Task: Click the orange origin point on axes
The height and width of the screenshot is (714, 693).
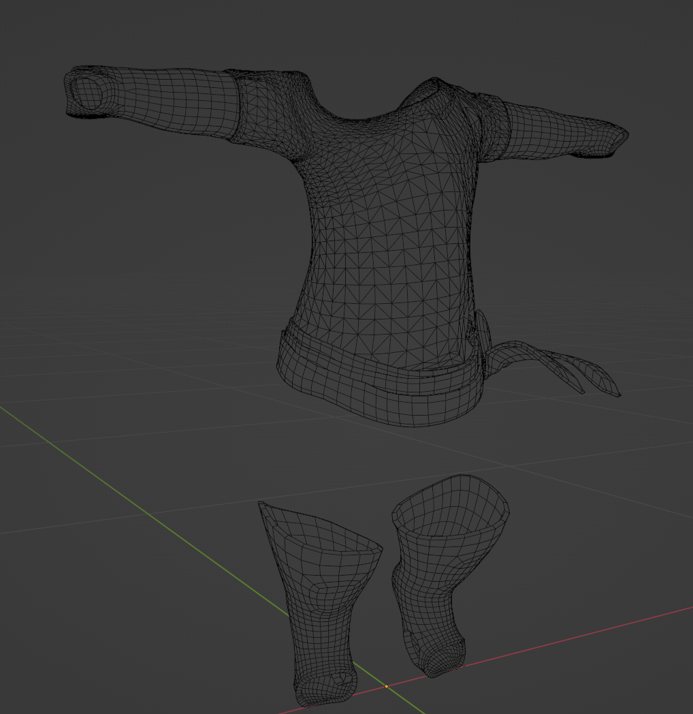Action: pyautogui.click(x=386, y=686)
